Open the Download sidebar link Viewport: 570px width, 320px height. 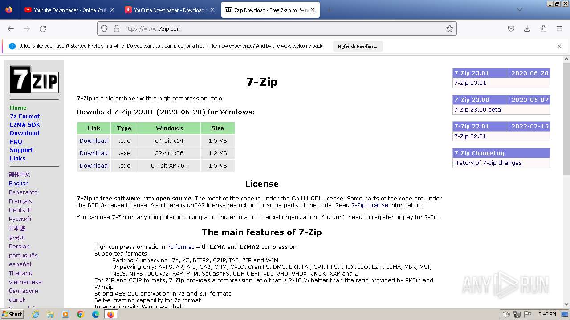coord(24,133)
